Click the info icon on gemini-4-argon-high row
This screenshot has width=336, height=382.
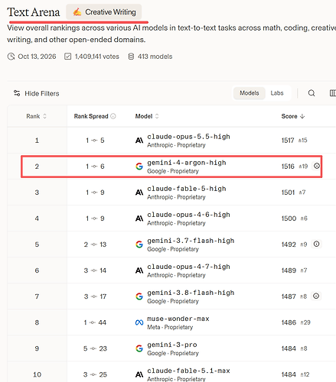tap(317, 166)
